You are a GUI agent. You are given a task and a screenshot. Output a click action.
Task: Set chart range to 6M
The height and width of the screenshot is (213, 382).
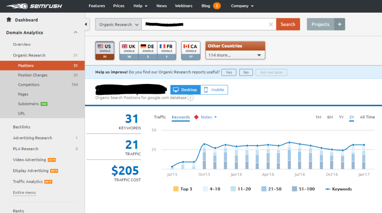pos(330,117)
